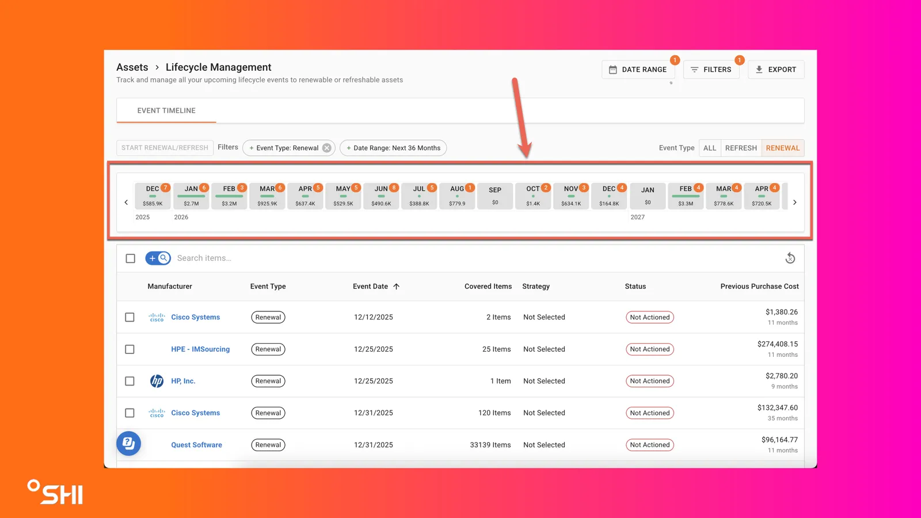Click the Previous Purchase Cost column header
Screen dimensions: 921x518
759,286
